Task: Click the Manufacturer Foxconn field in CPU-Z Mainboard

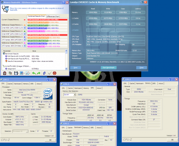Action: point(93,134)
